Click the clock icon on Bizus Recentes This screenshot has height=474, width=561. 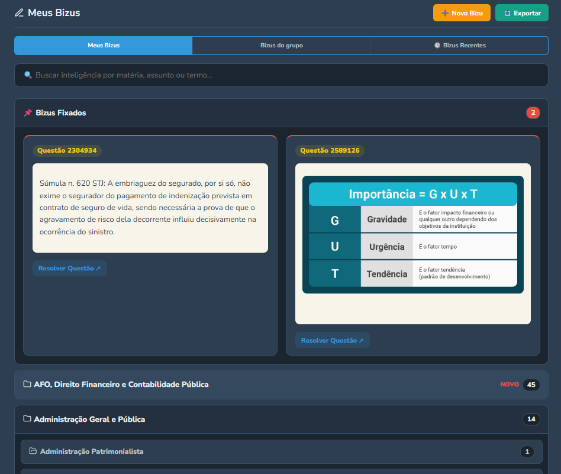click(437, 45)
